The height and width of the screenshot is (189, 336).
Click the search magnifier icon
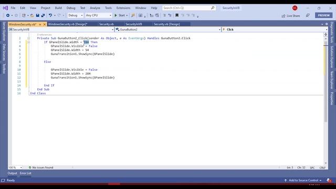point(213,8)
